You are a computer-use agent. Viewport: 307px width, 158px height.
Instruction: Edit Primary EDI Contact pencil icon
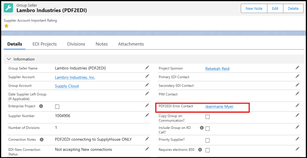click(297, 76)
